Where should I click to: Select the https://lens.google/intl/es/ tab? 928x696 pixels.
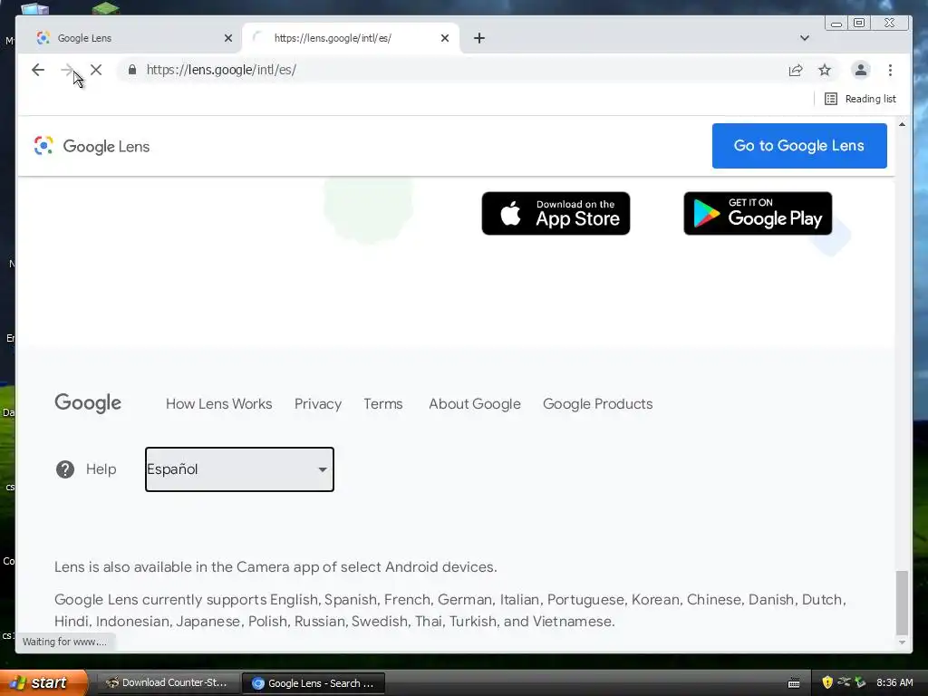(x=351, y=38)
